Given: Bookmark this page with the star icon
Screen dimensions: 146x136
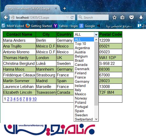Looking at the screenshot, I should coord(114,17).
